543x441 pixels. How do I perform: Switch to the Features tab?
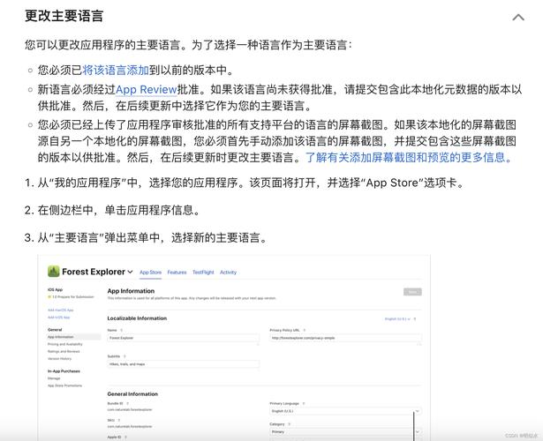point(177,273)
